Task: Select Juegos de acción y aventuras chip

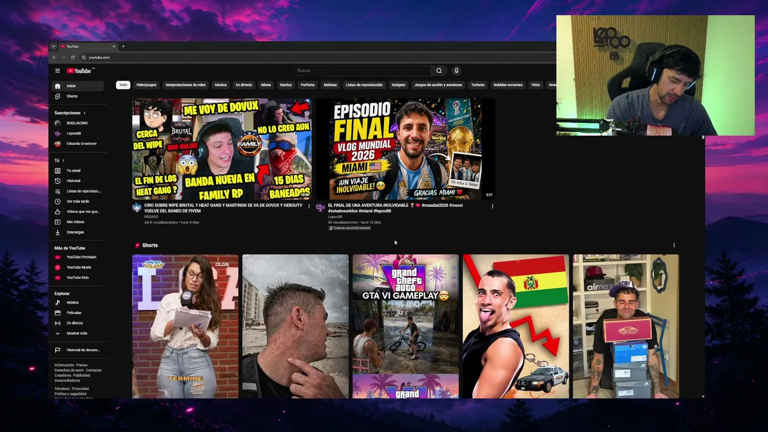Action: pos(438,85)
